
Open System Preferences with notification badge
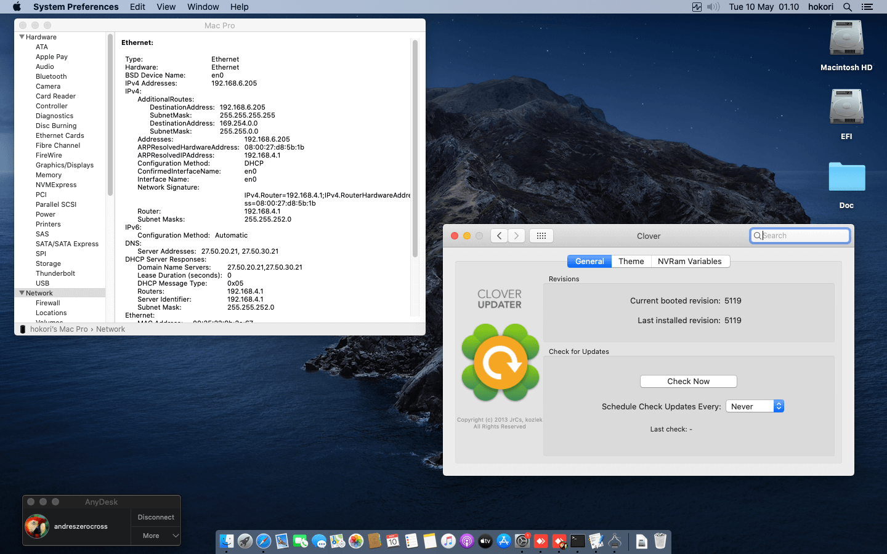point(522,542)
